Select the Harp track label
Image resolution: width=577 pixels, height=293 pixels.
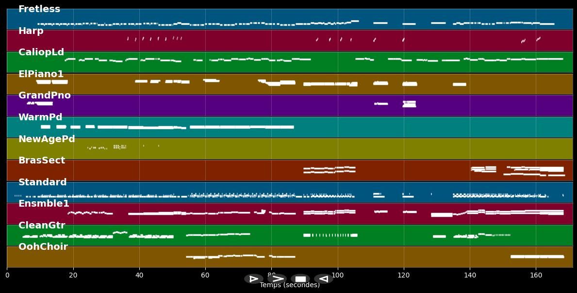tap(31, 31)
